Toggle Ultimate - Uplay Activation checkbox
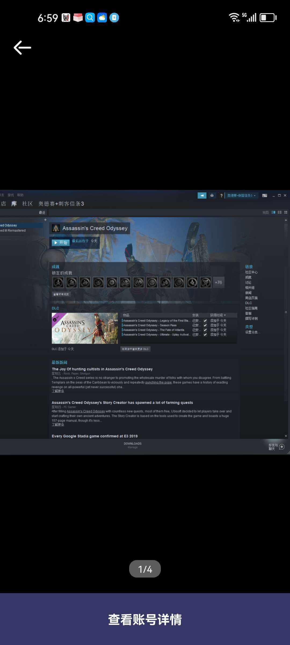 point(205,335)
